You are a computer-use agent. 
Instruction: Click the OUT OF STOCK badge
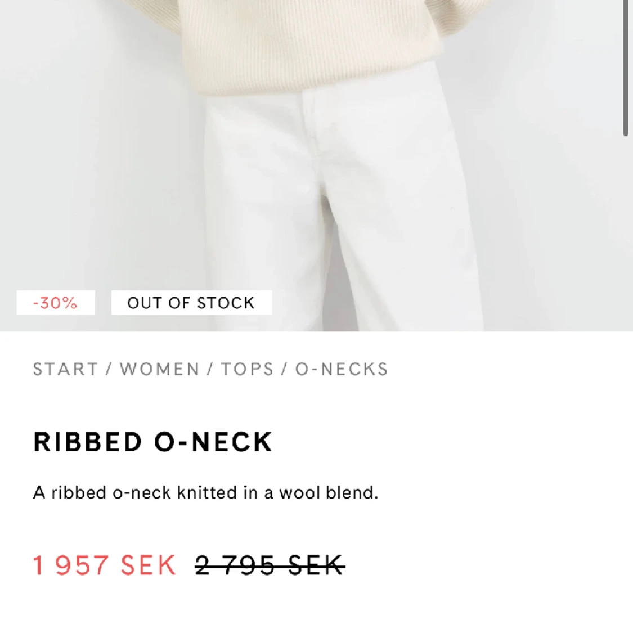pos(191,303)
